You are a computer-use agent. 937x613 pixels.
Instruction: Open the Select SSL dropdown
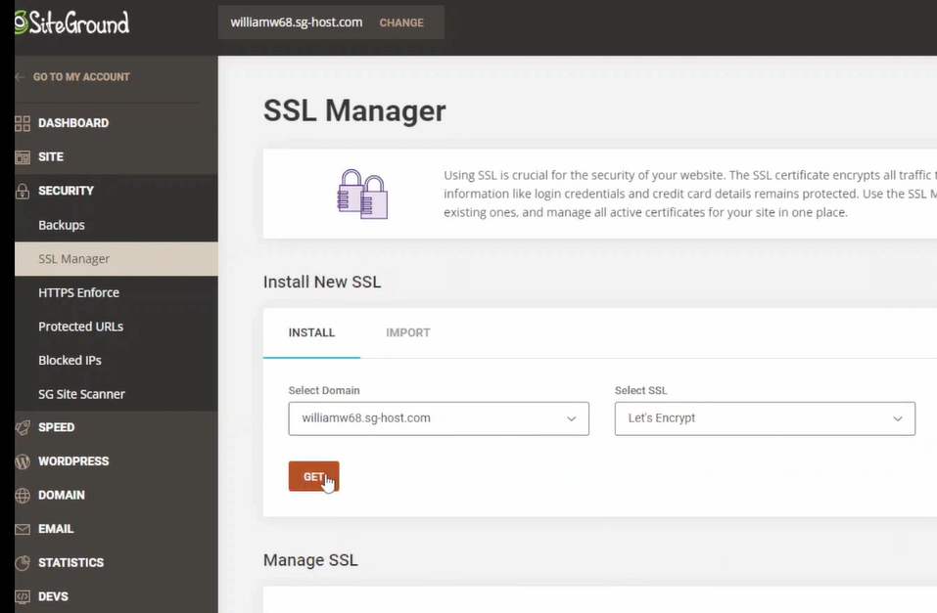click(765, 418)
